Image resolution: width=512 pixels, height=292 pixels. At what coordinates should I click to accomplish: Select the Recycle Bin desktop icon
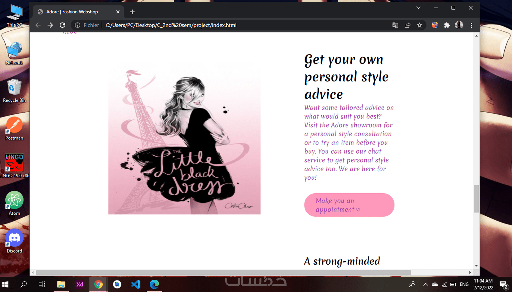pos(14,91)
